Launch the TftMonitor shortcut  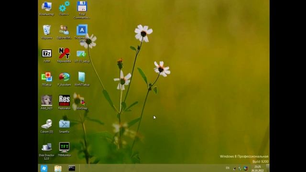(x=64, y=150)
